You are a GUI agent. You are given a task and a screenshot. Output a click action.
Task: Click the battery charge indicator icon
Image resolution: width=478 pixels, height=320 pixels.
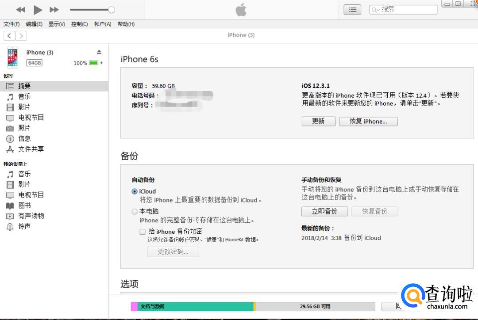click(x=96, y=63)
